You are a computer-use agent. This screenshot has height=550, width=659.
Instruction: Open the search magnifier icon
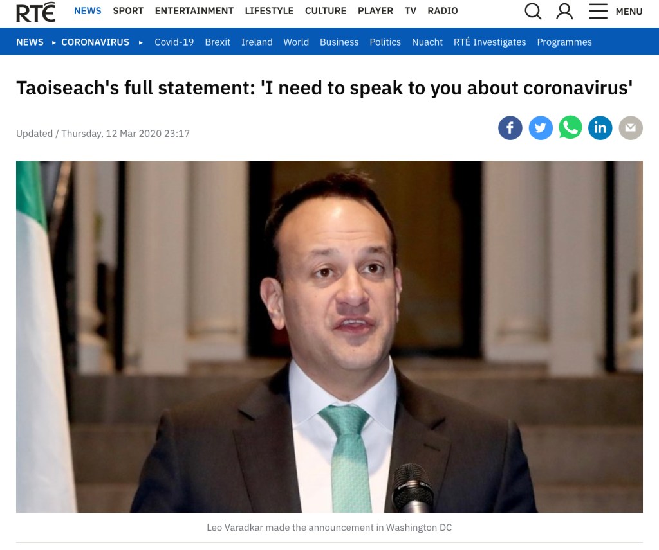point(533,12)
